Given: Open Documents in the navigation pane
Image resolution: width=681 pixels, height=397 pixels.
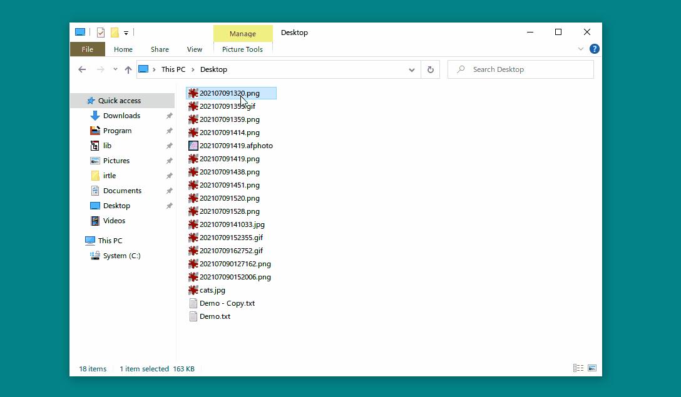Looking at the screenshot, I should [x=122, y=191].
